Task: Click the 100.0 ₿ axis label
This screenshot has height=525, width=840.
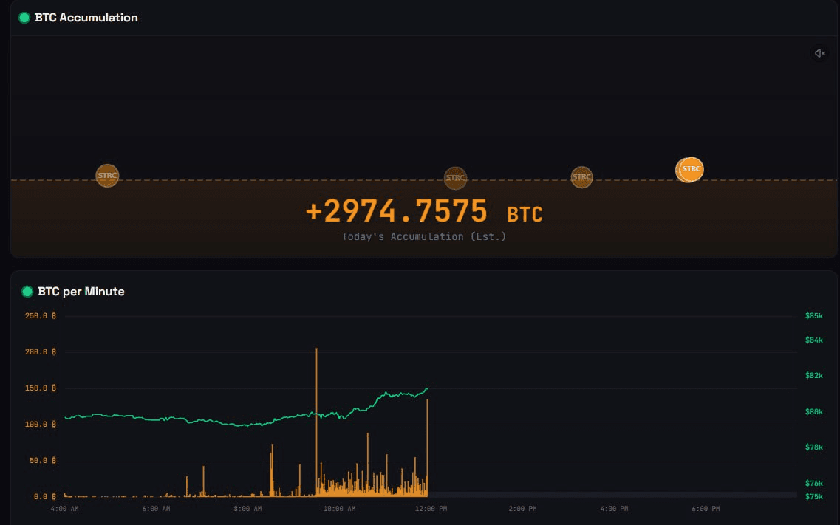Action: (x=40, y=425)
